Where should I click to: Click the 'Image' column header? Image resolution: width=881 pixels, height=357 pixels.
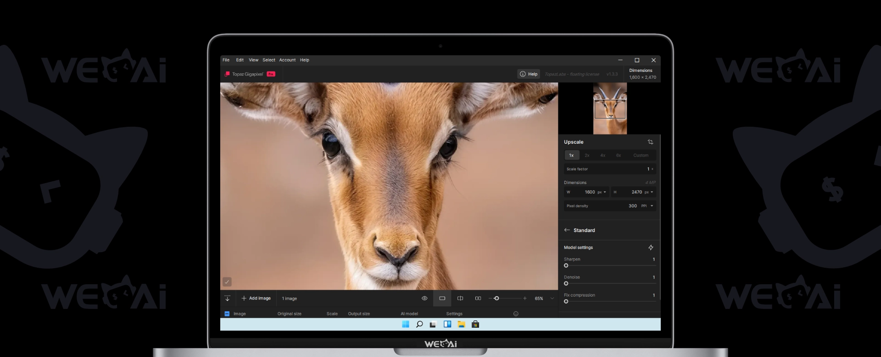click(x=240, y=314)
